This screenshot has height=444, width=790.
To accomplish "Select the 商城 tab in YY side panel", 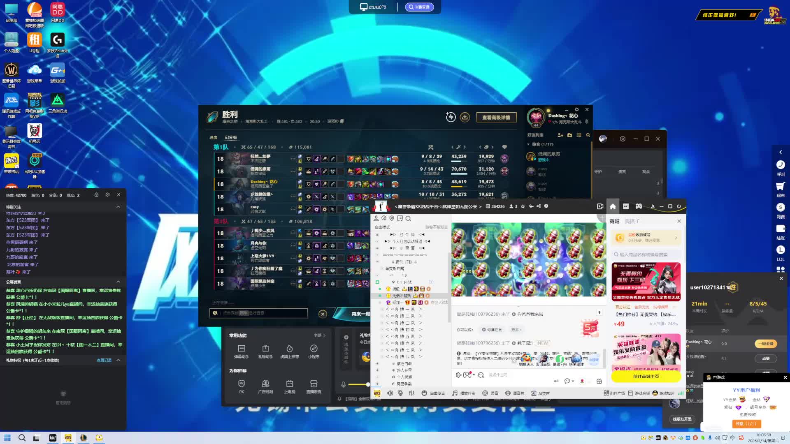I will coord(614,221).
